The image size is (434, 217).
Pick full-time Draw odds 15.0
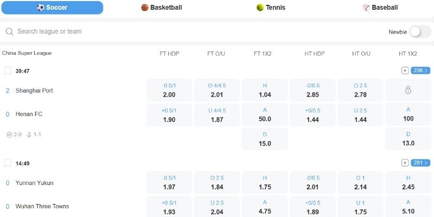(265, 139)
